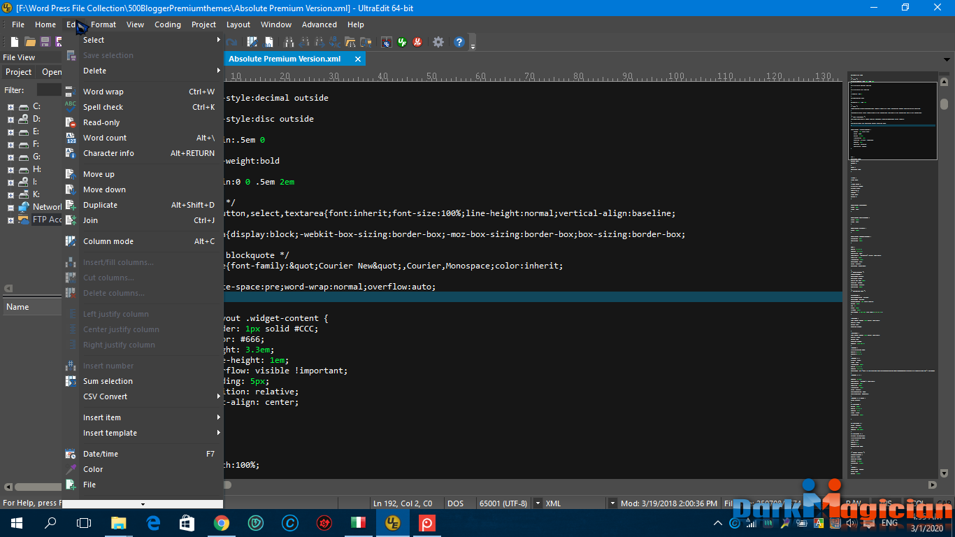Open the CSV Convert submenu
Screen dimensions: 955x537
point(143,396)
